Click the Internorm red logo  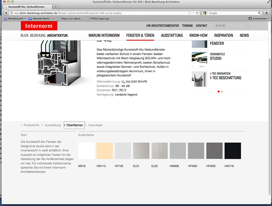tap(39, 26)
